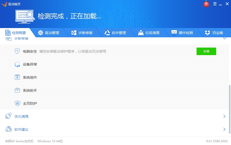Viewport: 231px width, 145px height.
Task: Click the 系统组件 component icon
Action: click(x=17, y=77)
